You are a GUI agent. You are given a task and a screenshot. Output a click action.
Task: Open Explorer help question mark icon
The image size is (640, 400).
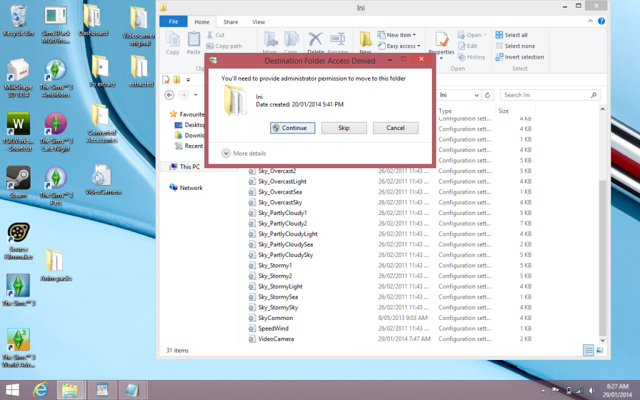coord(601,21)
